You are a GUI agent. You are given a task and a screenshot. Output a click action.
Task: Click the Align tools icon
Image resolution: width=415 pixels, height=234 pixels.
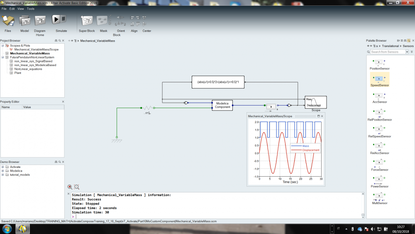pyautogui.click(x=135, y=21)
